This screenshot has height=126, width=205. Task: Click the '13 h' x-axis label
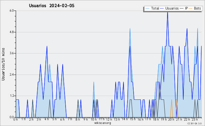(117, 119)
